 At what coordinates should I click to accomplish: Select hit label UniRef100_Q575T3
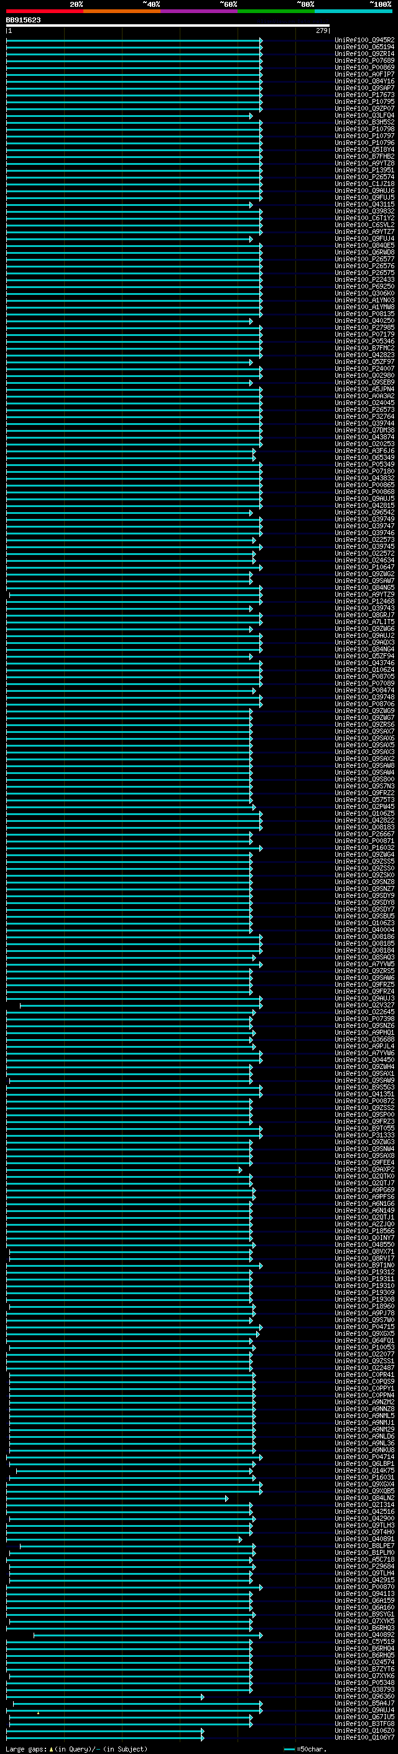364,800
